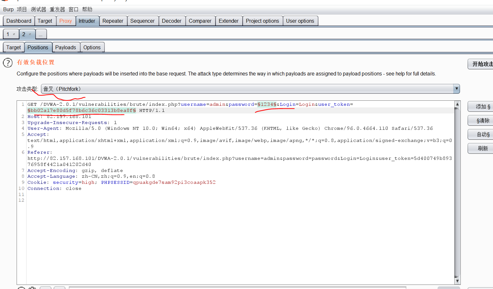Screen dimensions: 493x289
Task: Click the §1234§ password payload marker
Action: [267, 104]
